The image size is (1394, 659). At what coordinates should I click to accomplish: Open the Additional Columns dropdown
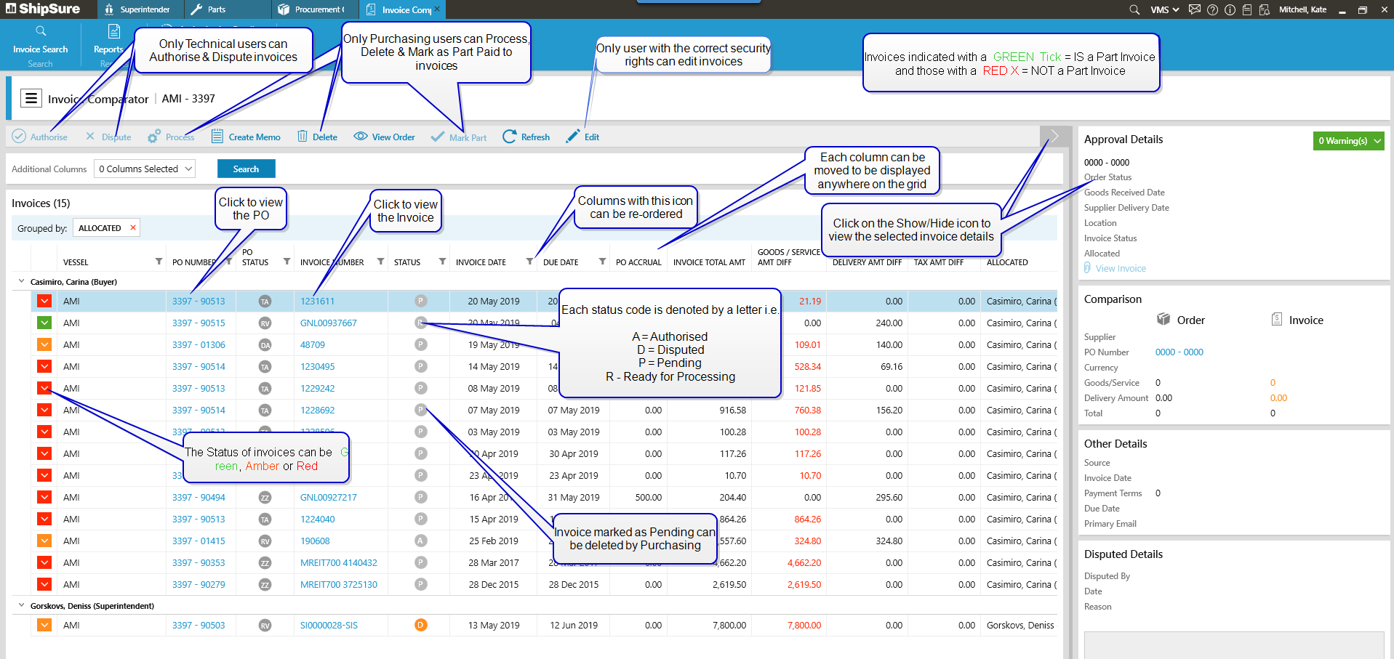[145, 169]
